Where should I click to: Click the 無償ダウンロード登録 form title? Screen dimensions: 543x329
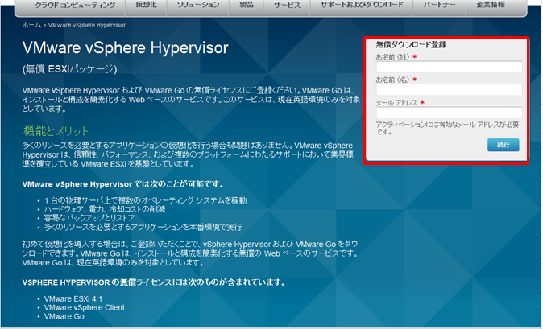click(411, 44)
